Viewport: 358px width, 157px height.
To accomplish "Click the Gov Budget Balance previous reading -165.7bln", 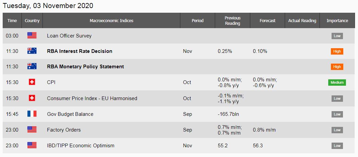I will pos(228,114).
